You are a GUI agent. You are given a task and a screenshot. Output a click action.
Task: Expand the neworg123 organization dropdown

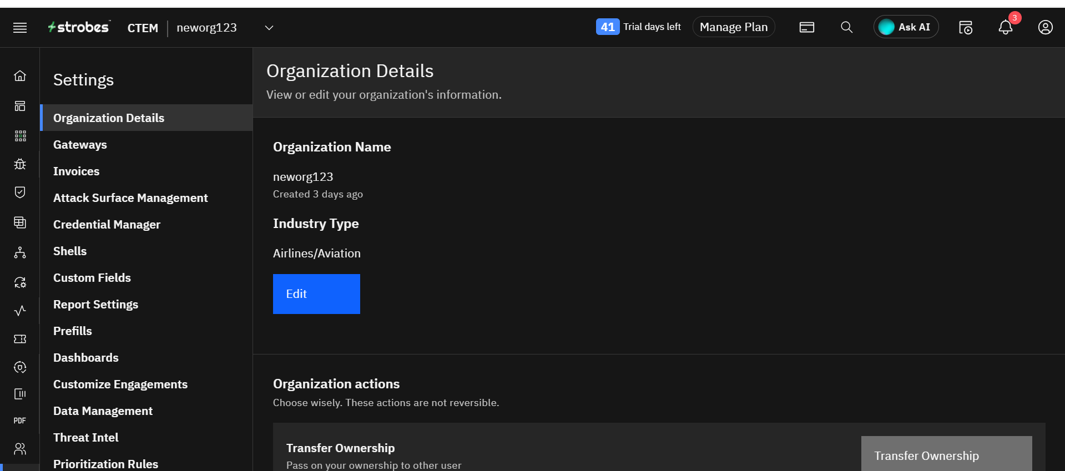(x=269, y=28)
